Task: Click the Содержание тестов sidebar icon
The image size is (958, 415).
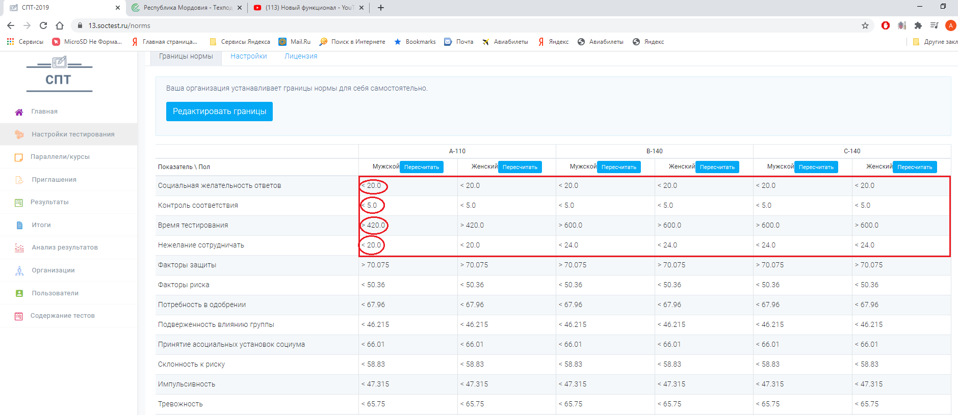Action: [x=19, y=316]
